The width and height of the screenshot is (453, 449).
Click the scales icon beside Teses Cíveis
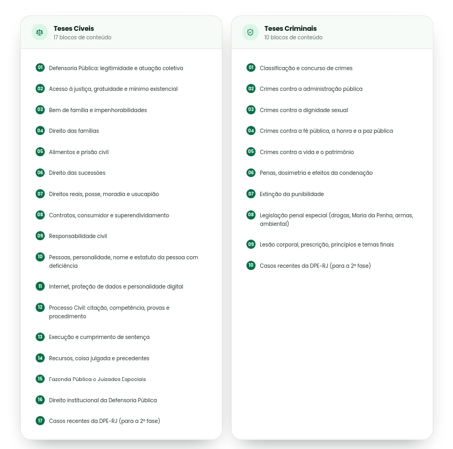(39, 32)
